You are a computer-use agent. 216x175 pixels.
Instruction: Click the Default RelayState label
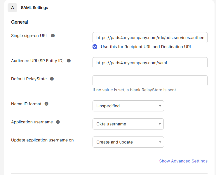click(x=29, y=79)
